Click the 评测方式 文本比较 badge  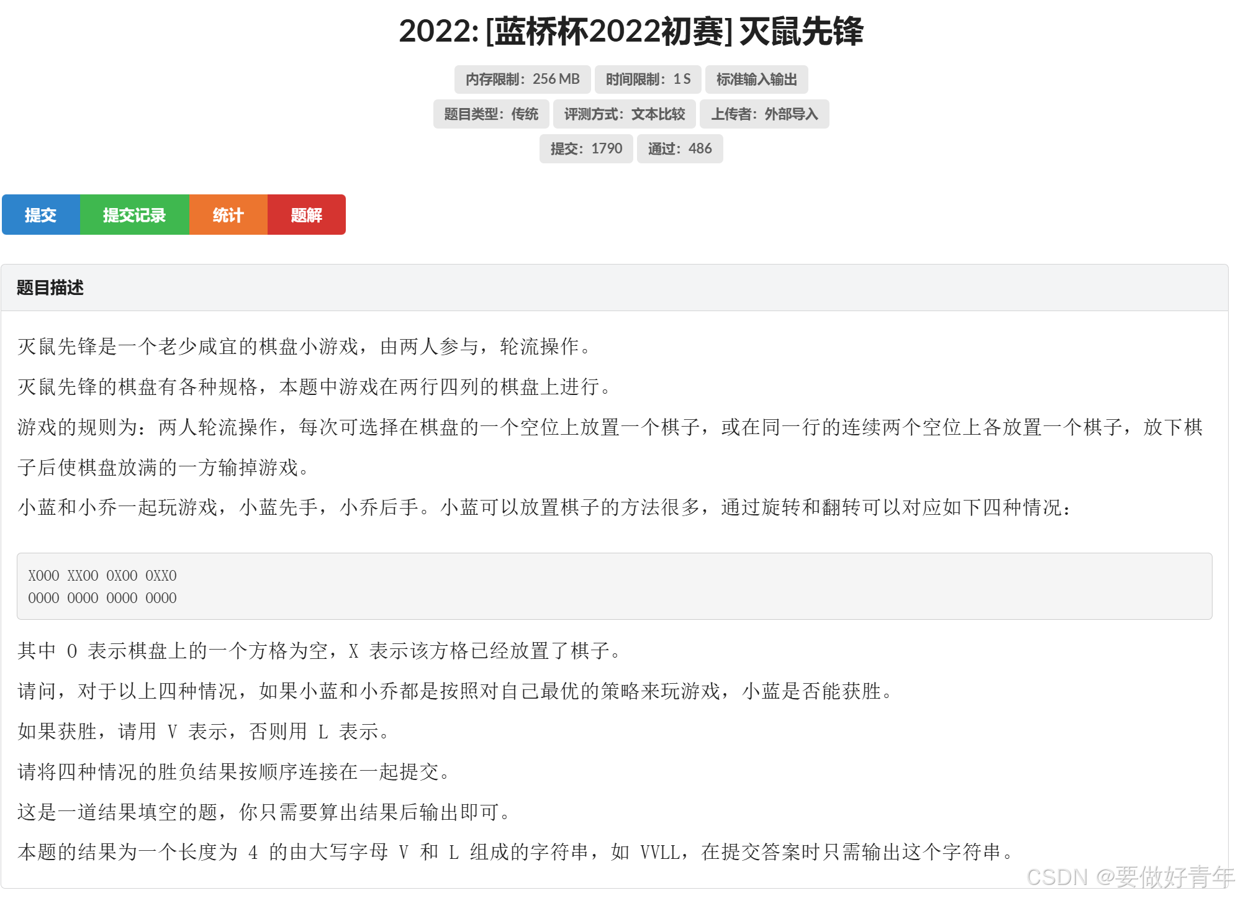pos(624,114)
